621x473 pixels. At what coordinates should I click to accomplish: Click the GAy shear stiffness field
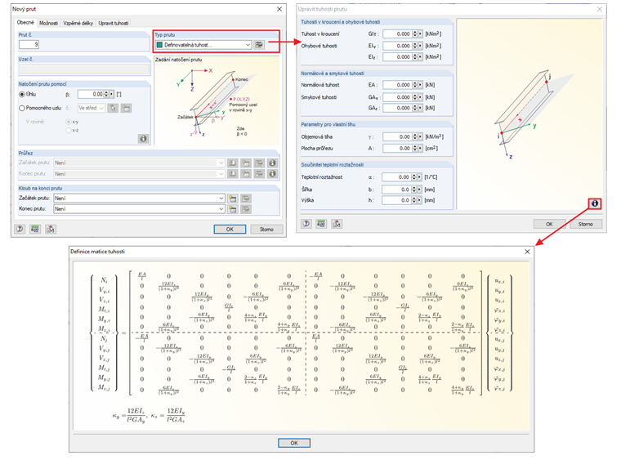coord(398,97)
